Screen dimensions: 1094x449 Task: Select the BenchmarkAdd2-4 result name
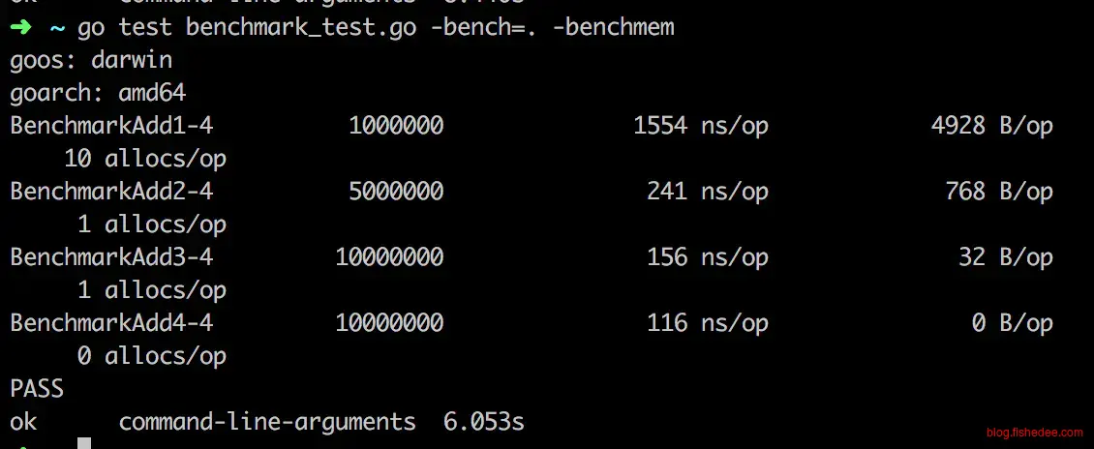(111, 192)
